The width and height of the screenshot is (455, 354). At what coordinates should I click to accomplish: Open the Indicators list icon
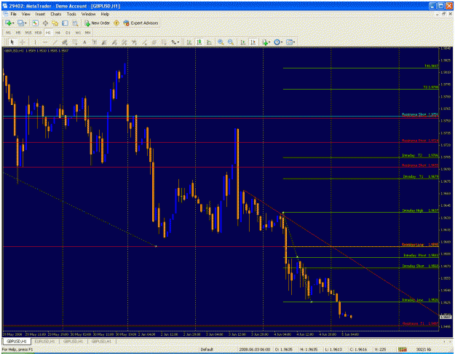(x=265, y=42)
